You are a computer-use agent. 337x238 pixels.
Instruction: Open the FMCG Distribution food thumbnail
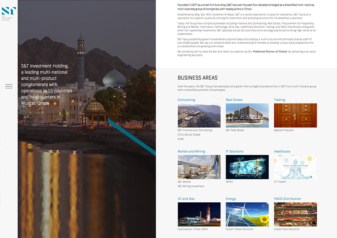click(x=295, y=214)
